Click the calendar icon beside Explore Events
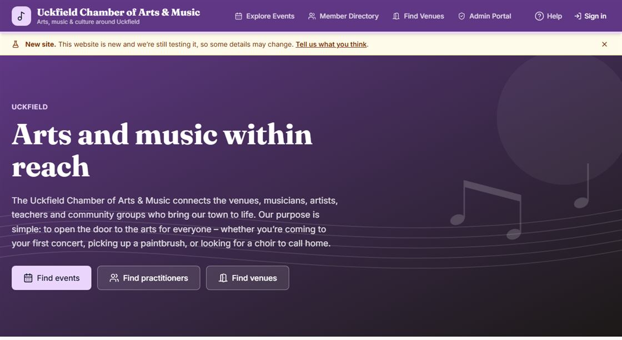Image resolution: width=622 pixels, height=340 pixels. pyautogui.click(x=238, y=16)
